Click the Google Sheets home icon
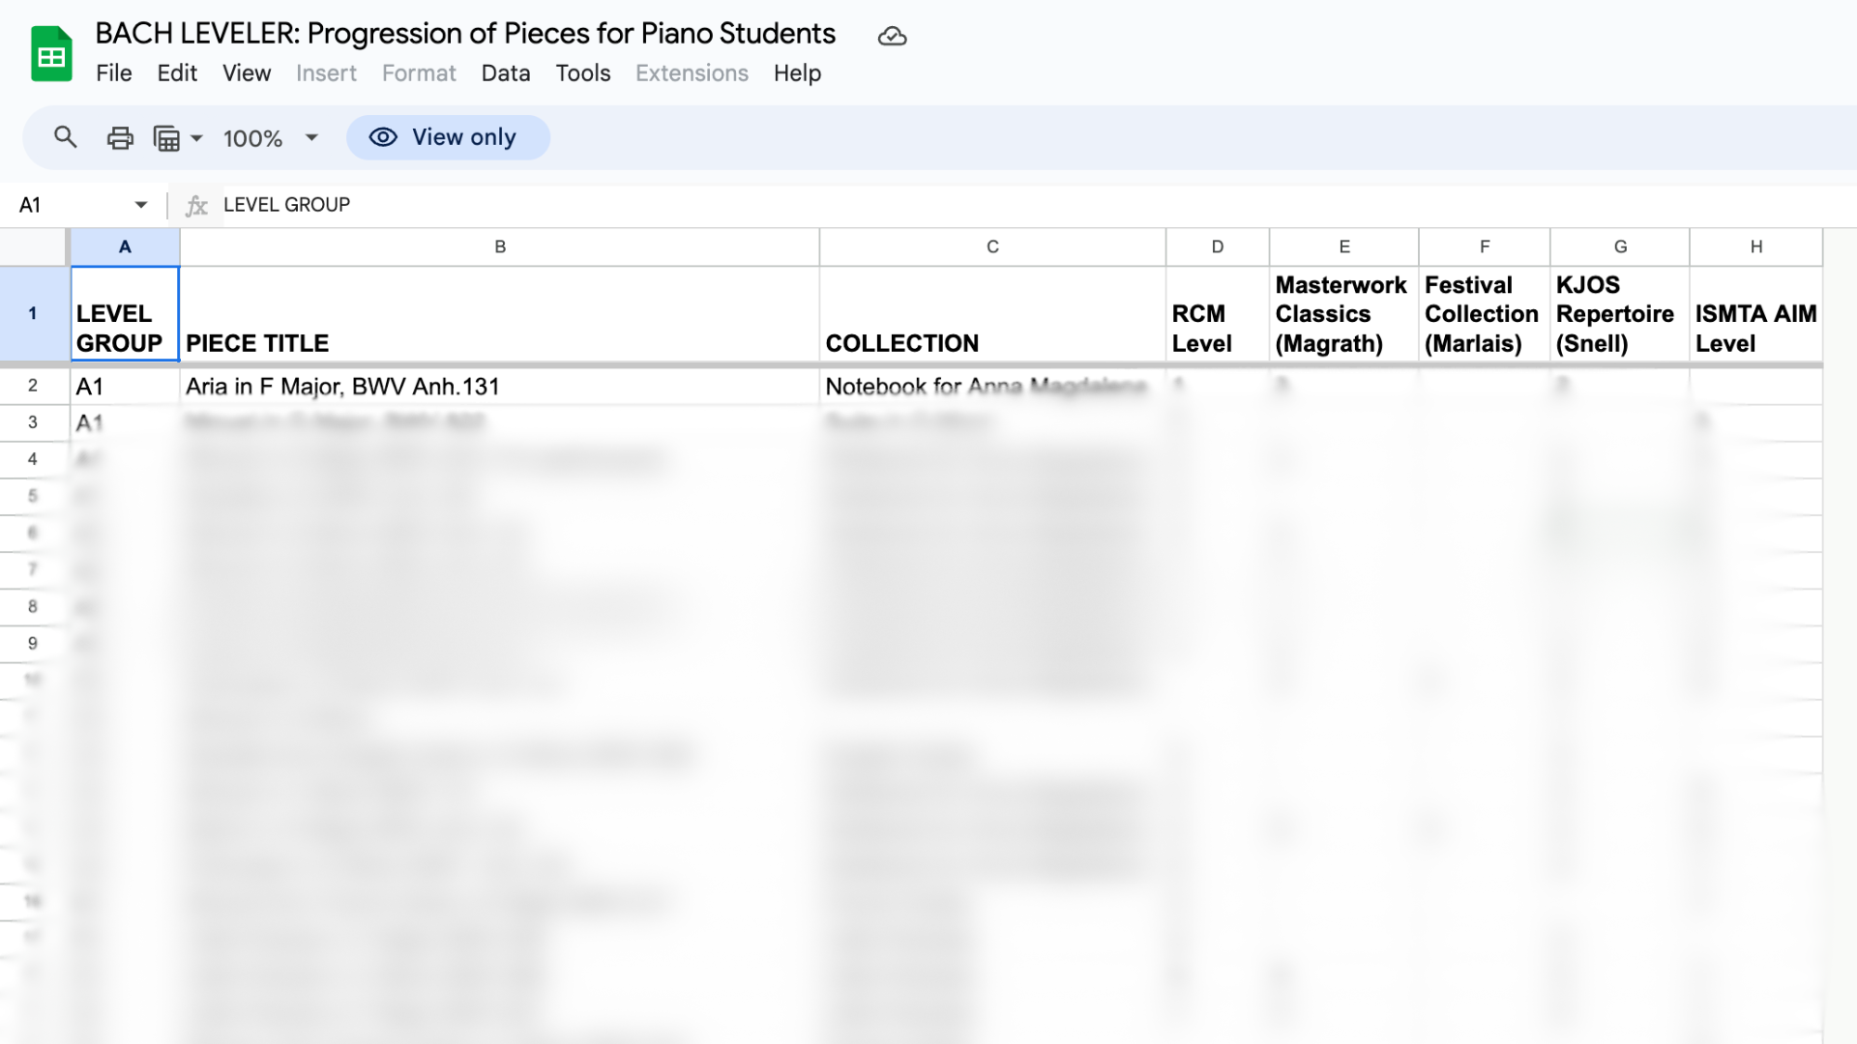The image size is (1857, 1044). point(51,54)
